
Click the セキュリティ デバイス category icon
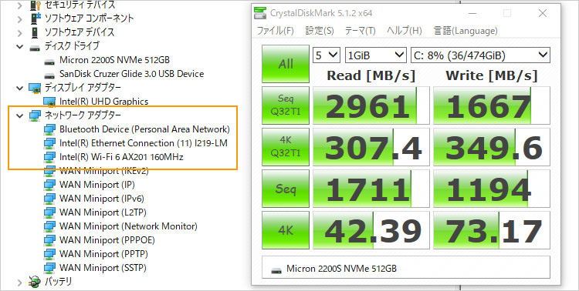36,5
